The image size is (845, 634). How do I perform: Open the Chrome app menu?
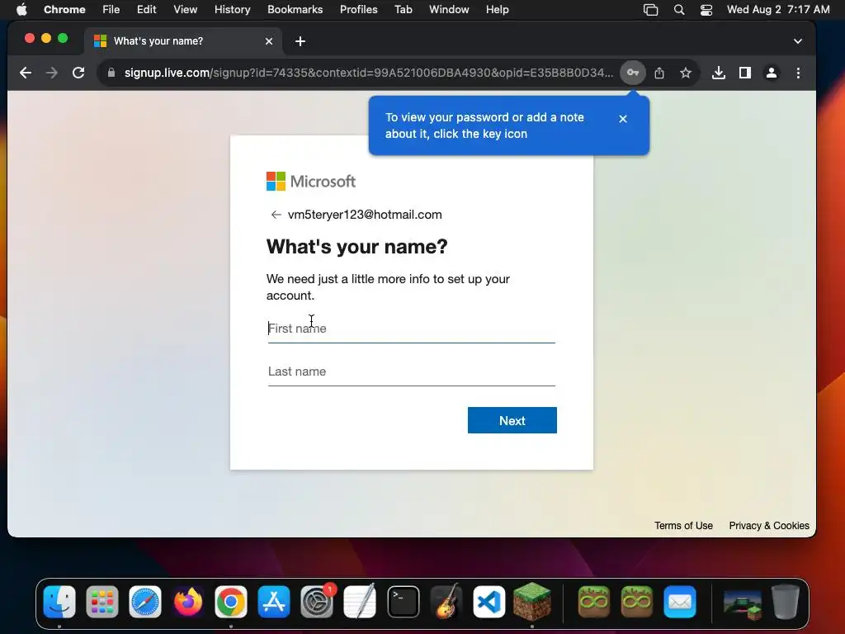(64, 10)
